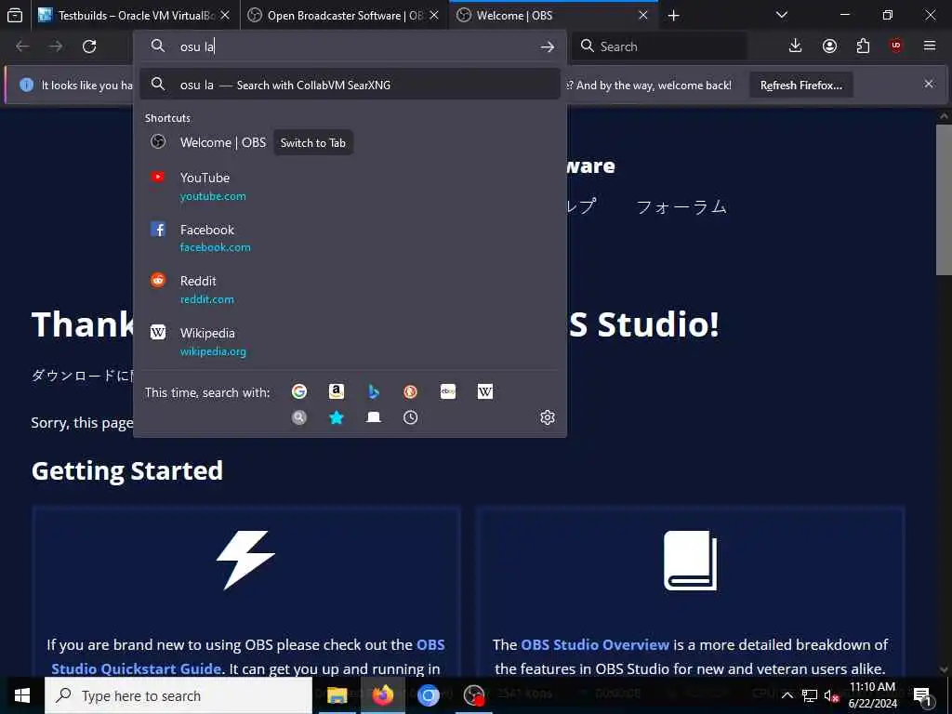Search in Bookmarks star icon
The height and width of the screenshot is (714, 952).
(x=337, y=417)
